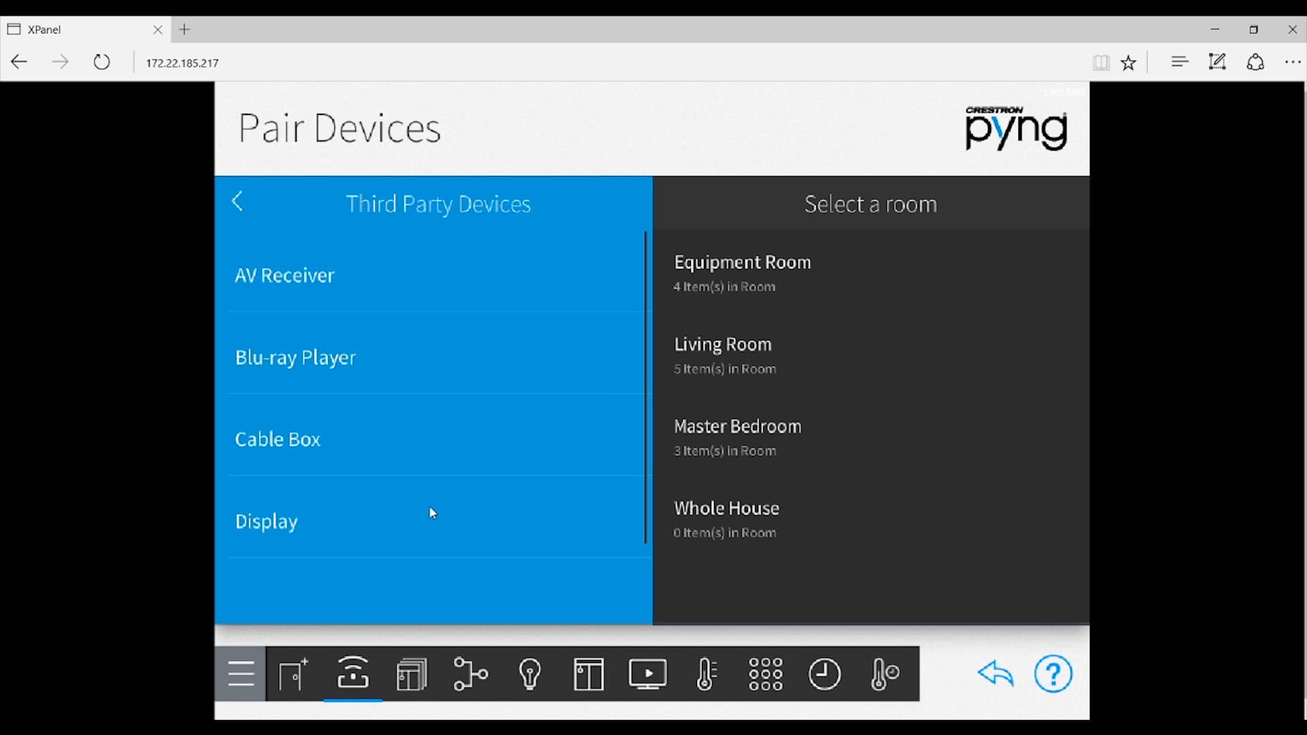
Task: Open the media TV setup icon
Action: tap(648, 674)
